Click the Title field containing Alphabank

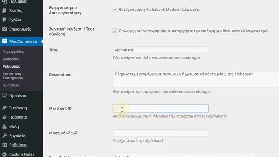pos(160,50)
